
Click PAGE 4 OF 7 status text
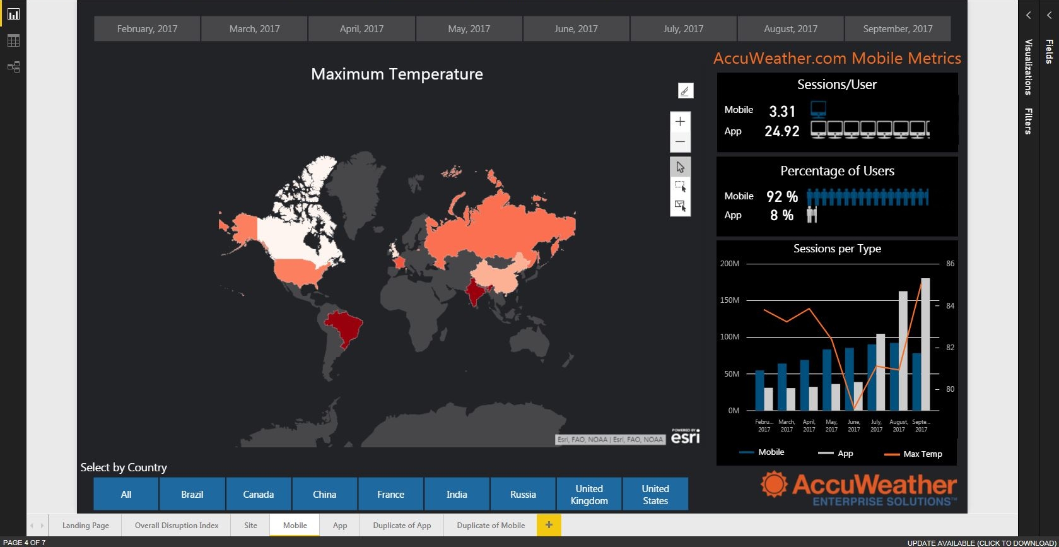point(25,543)
